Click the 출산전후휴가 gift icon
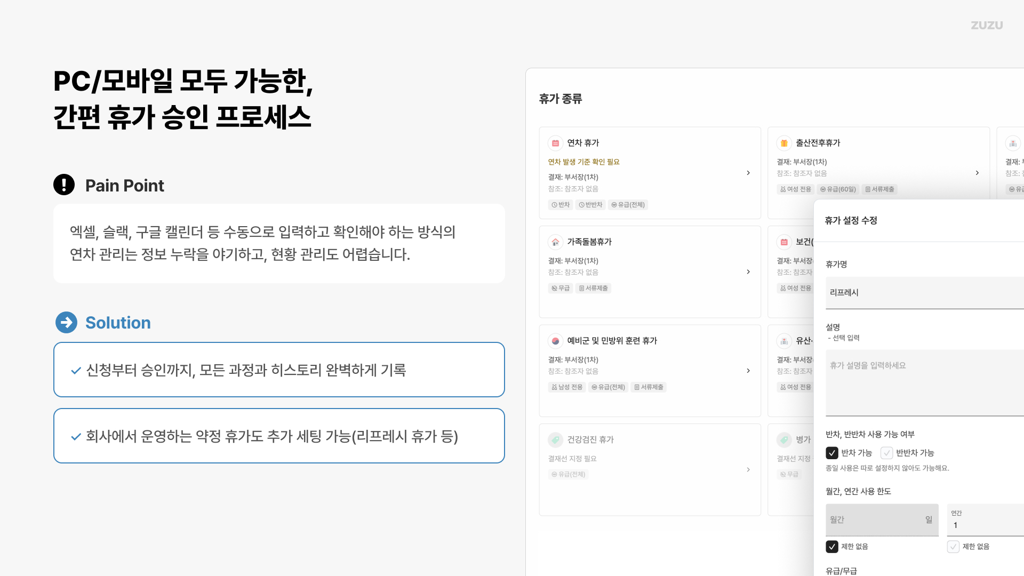Screen dimensions: 1024x576 [x=784, y=143]
